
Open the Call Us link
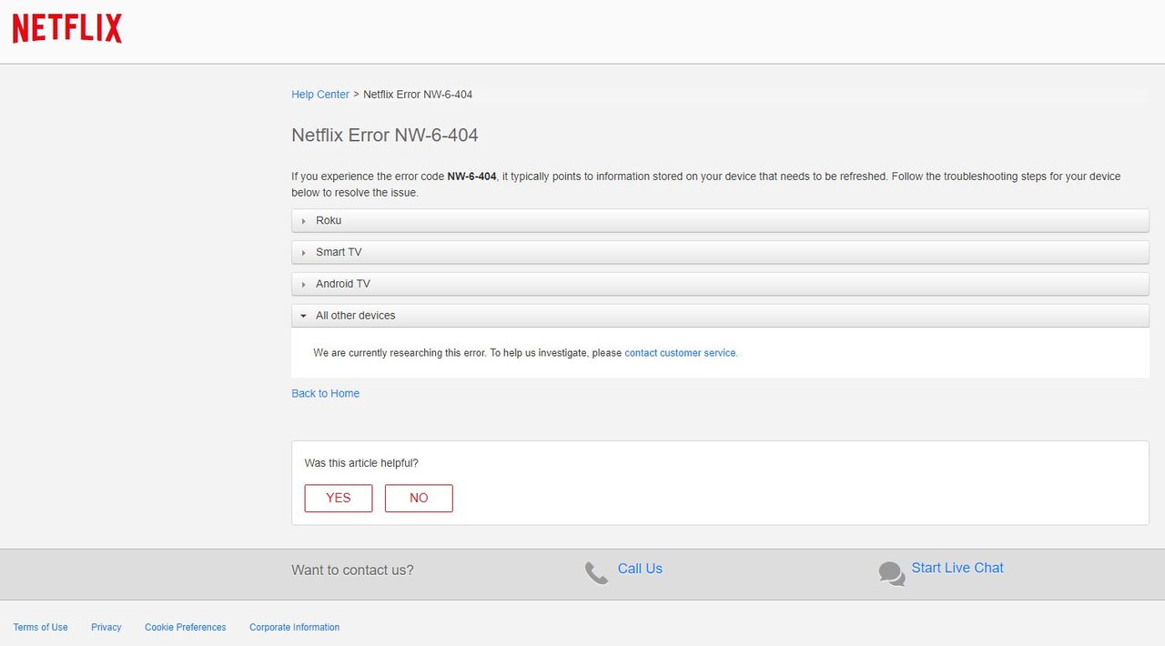(640, 569)
